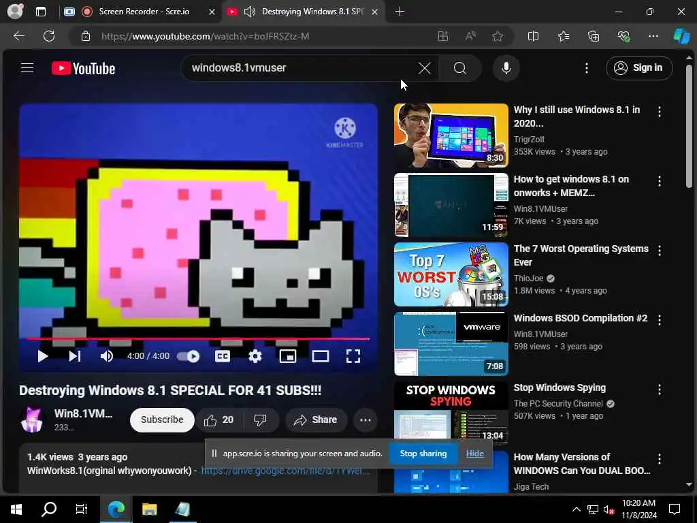Open the Windows Start menu
Image resolution: width=697 pixels, height=523 pixels.
[x=16, y=509]
